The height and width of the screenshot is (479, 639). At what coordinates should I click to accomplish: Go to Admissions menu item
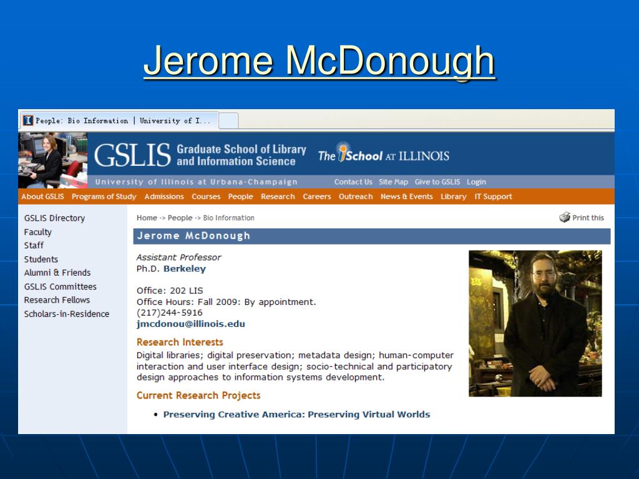[x=164, y=196]
